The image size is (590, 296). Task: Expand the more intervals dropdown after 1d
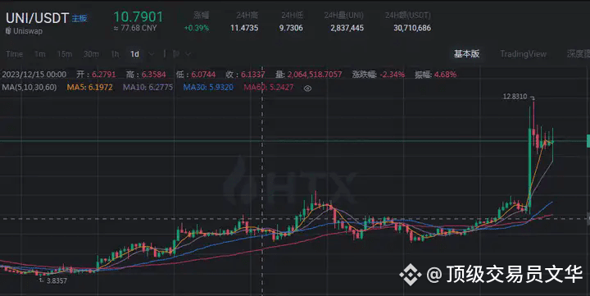click(152, 54)
